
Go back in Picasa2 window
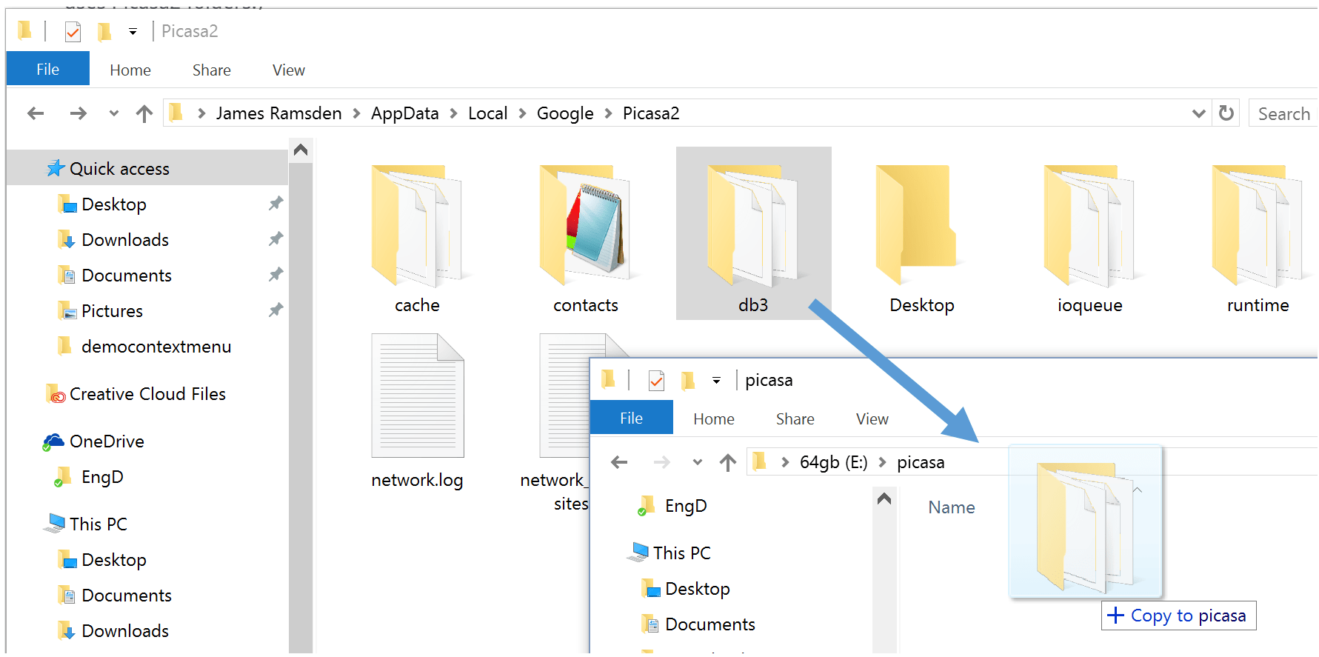click(36, 113)
